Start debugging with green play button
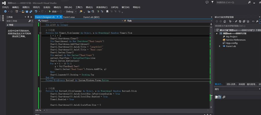The image size is (261, 115). pos(50,11)
